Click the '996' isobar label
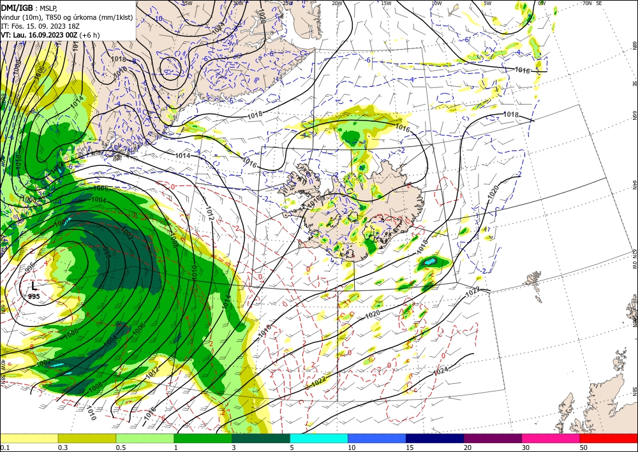This screenshot has height=452, width=638. [30, 267]
